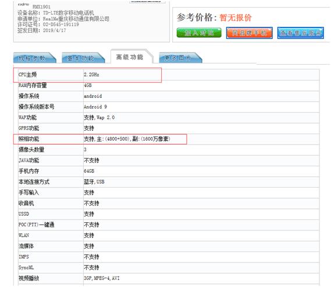Click the SyncML row label
331x287 pixels.
coord(26,268)
